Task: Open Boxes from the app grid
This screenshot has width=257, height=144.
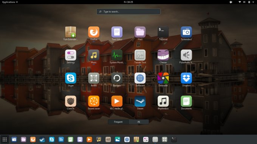Action: [94, 78]
